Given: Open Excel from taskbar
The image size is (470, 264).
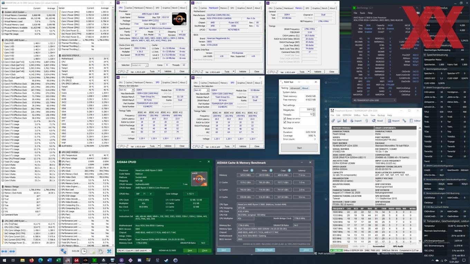Looking at the screenshot, I should [x=58, y=260].
